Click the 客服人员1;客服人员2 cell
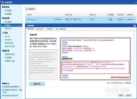 73,19
